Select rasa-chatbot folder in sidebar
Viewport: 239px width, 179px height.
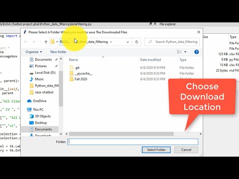[44, 92]
